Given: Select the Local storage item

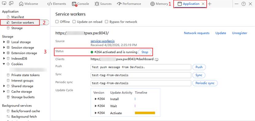Looking at the screenshot, I should point(21,42).
